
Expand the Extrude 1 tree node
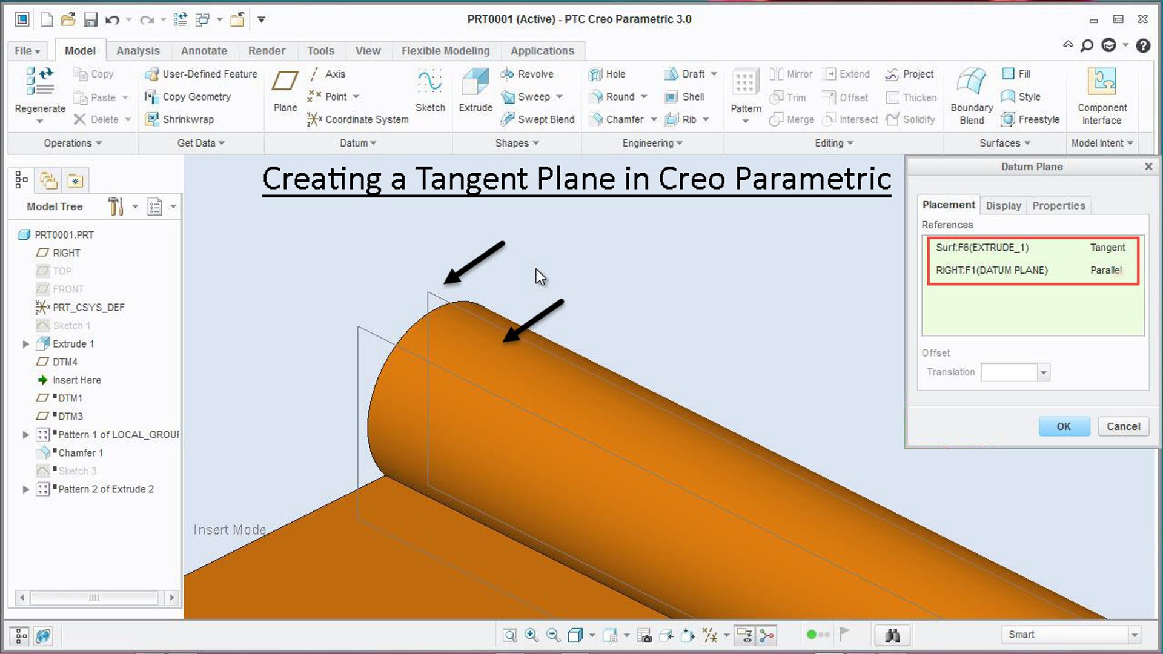(x=25, y=344)
